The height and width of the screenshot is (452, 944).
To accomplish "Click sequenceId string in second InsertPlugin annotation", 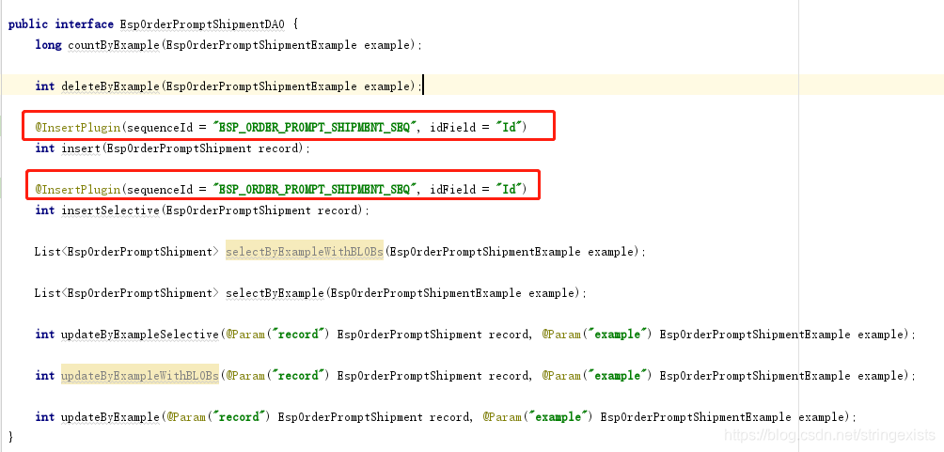I will pos(316,190).
